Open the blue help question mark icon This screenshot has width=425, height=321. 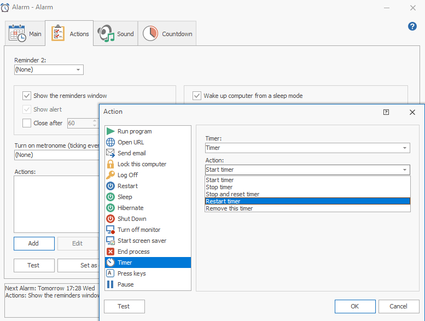[x=412, y=26]
